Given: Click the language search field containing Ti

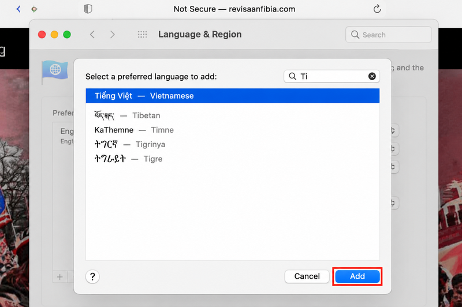Looking at the screenshot, I should (x=331, y=76).
